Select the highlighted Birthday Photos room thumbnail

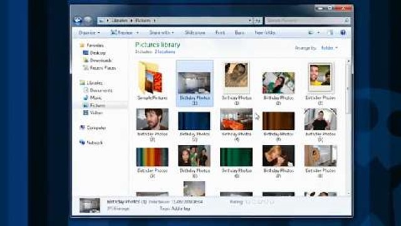[194, 83]
